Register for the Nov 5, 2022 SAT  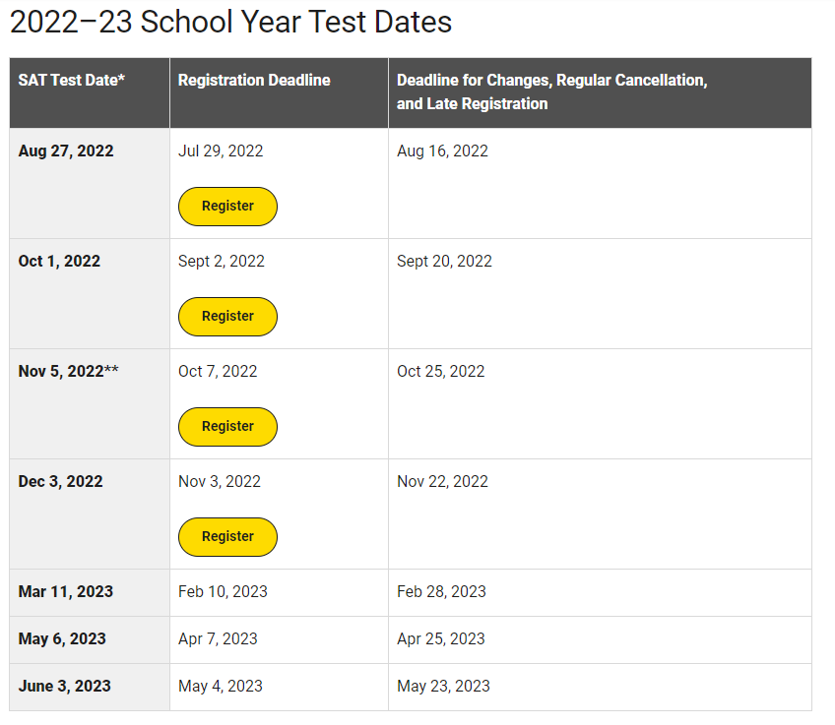[x=227, y=427]
